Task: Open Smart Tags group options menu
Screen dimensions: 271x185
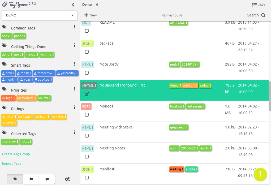Action: coord(74,64)
